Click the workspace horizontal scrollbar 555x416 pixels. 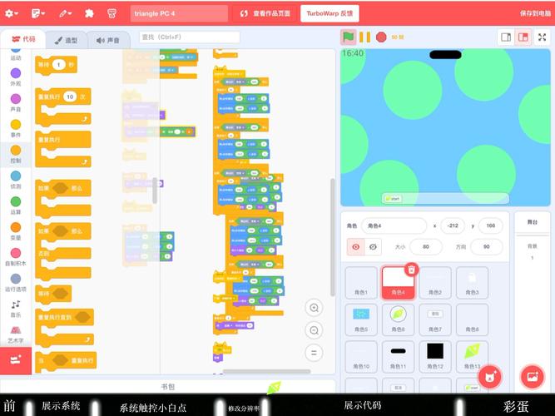point(266,371)
